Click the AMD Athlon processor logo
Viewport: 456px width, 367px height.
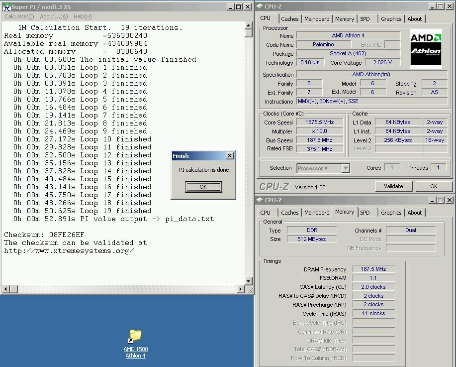[426, 49]
